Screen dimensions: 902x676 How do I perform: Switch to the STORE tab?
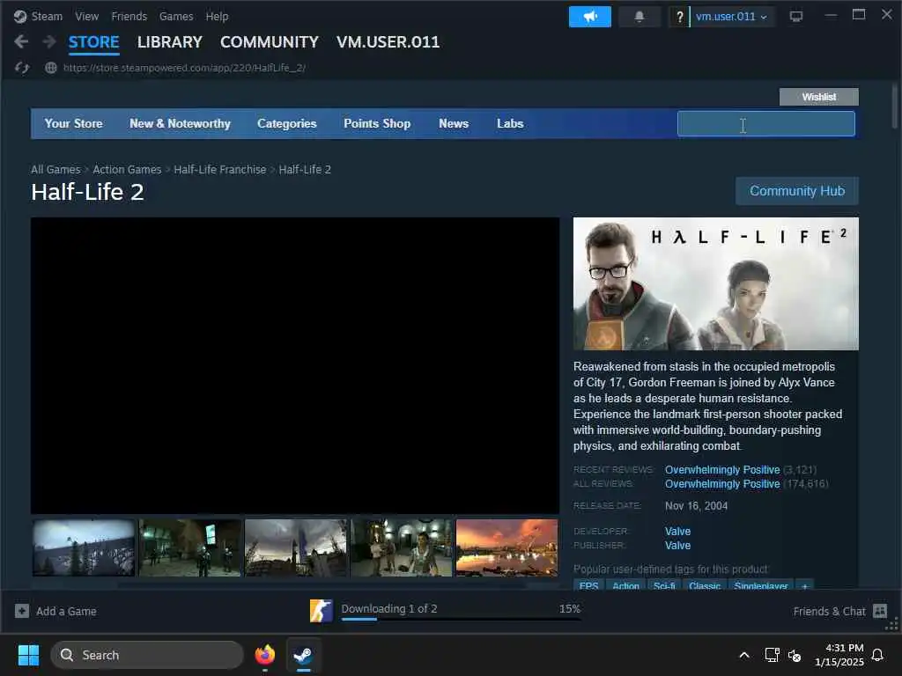tap(93, 42)
